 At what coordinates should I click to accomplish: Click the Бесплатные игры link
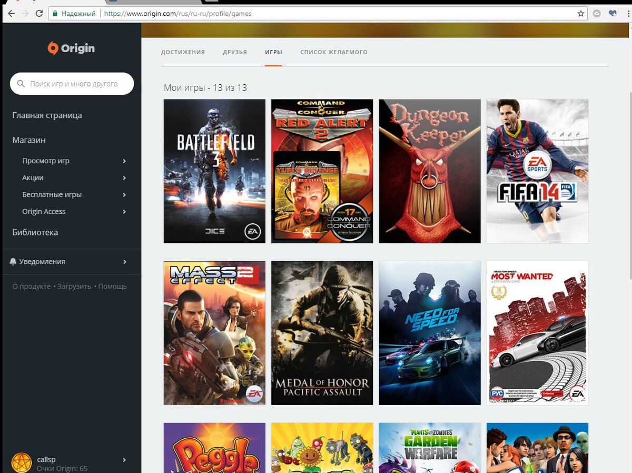pos(52,195)
